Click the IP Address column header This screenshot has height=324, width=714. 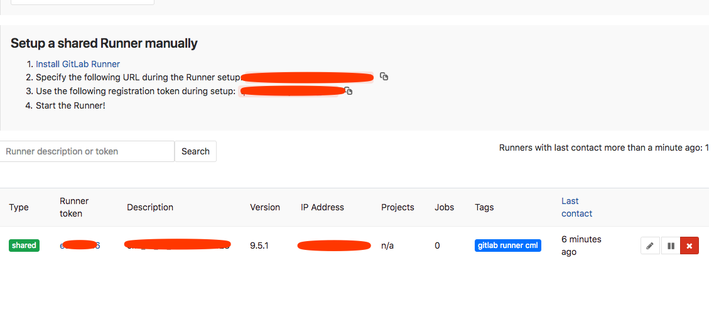[x=322, y=207]
